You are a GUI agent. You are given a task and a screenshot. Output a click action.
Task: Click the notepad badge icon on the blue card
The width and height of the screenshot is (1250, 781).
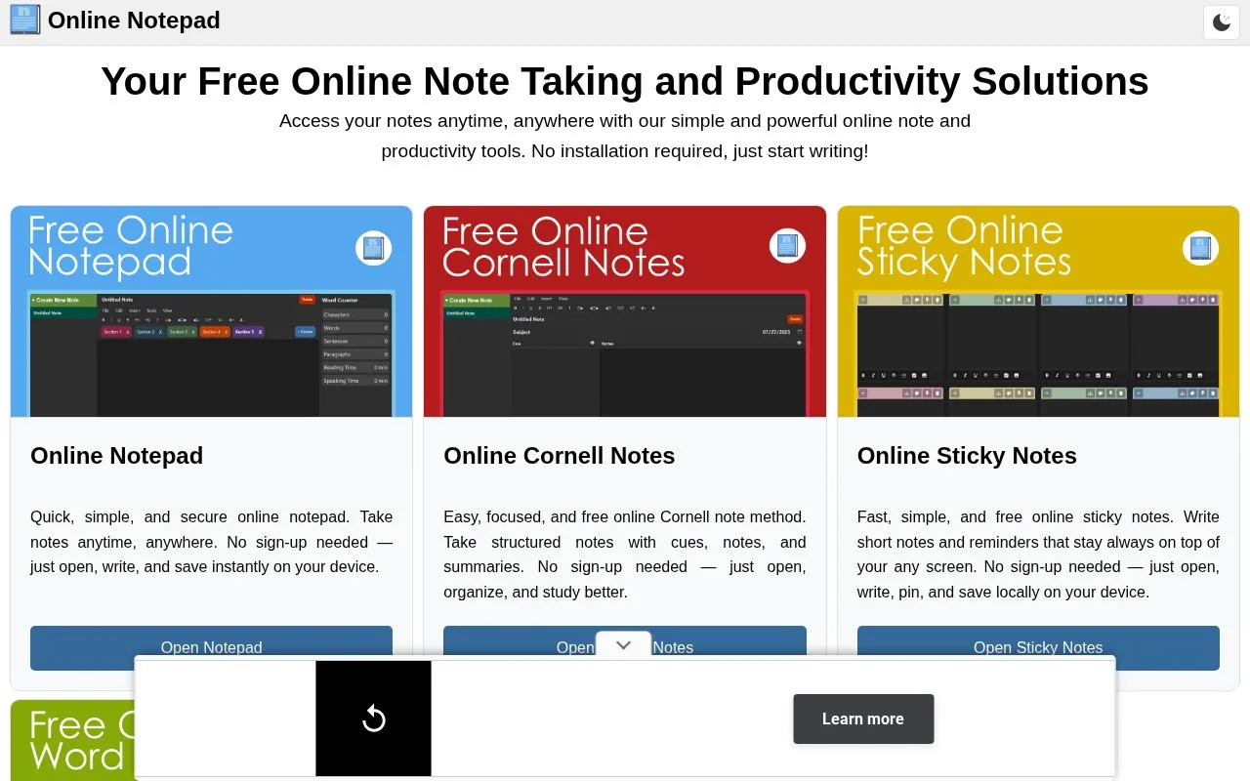click(373, 248)
